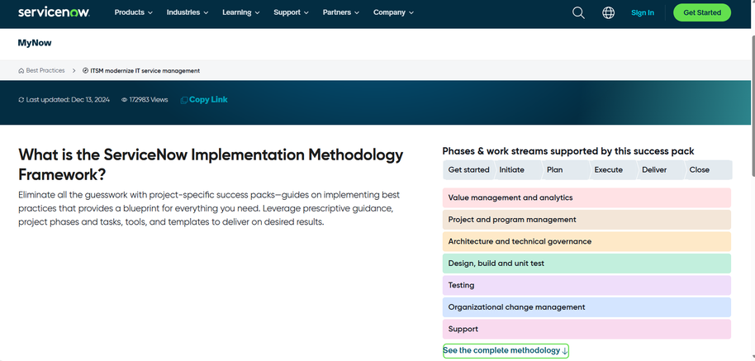Click See the complete methodology link

tap(506, 350)
